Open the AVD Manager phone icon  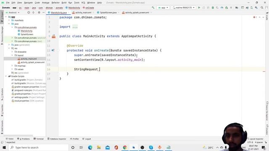click(252, 8)
